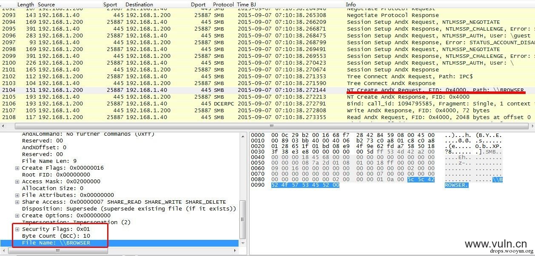Expand the Security Flags field
Image resolution: width=535 pixels, height=256 pixels.
(x=17, y=229)
